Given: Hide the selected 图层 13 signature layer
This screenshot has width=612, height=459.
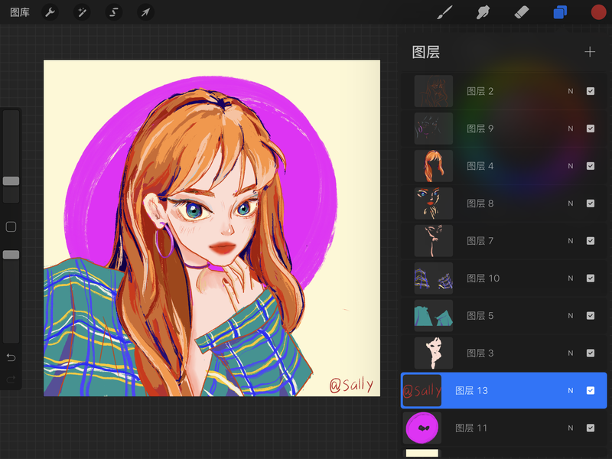Looking at the screenshot, I should [x=590, y=391].
